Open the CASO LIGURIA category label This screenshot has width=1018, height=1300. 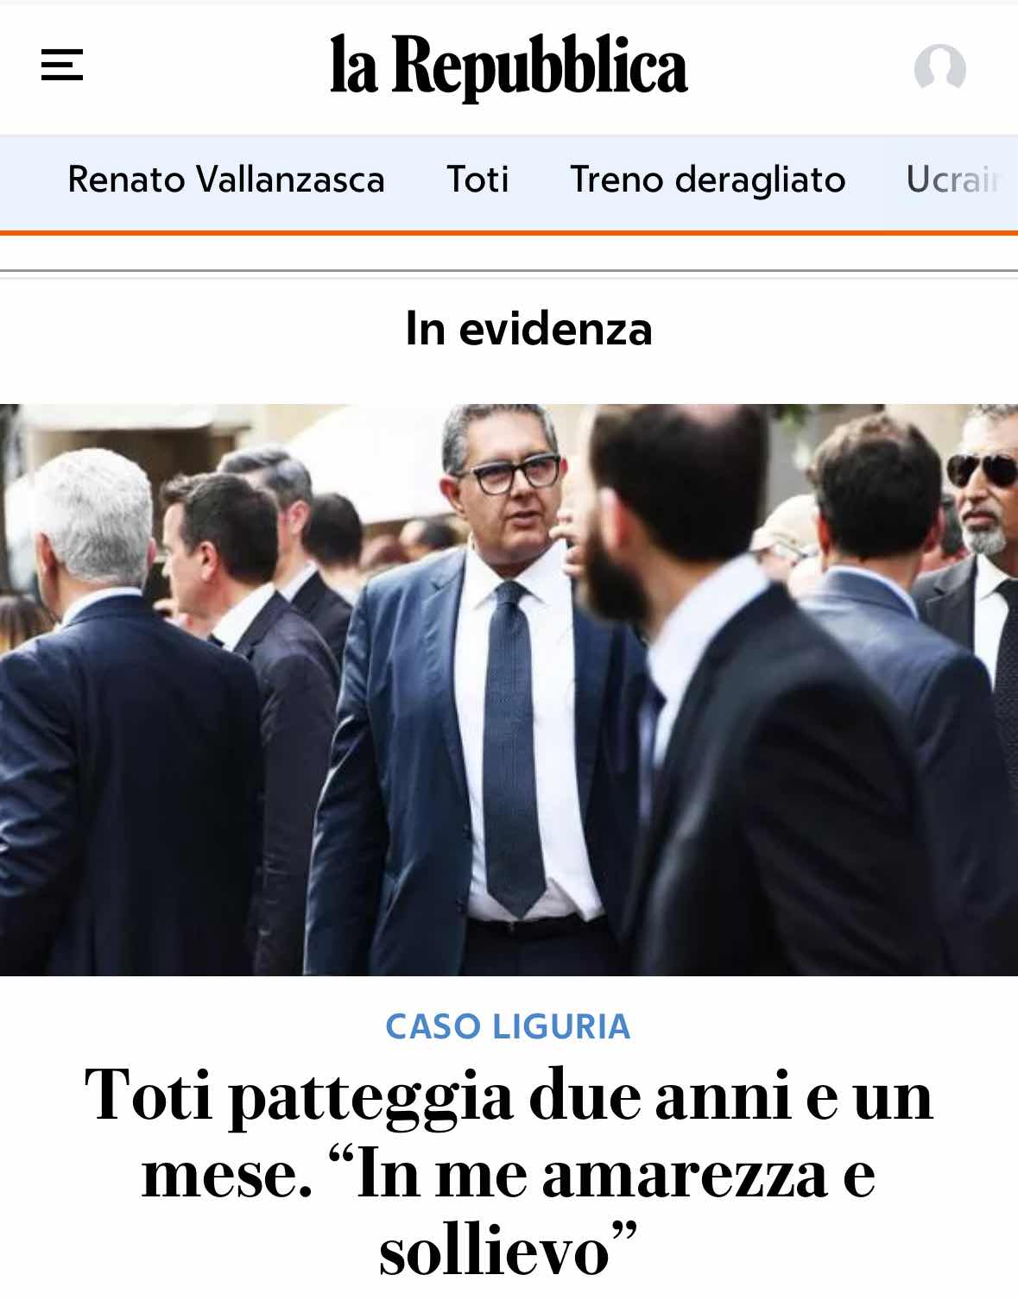coord(508,1026)
